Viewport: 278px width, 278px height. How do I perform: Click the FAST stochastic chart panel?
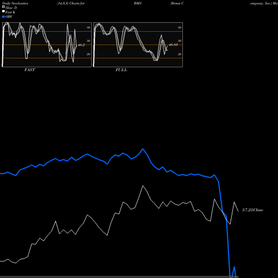pos(47,44)
